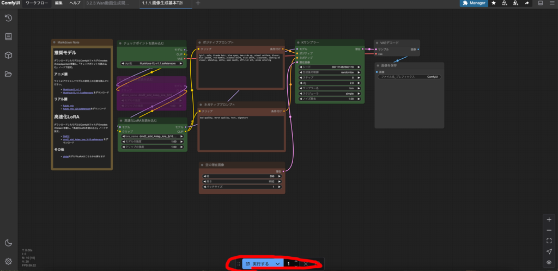558x271 pixels.
Task: Collapse the 高速化LoRAを読み込む node dot
Action: [121, 120]
